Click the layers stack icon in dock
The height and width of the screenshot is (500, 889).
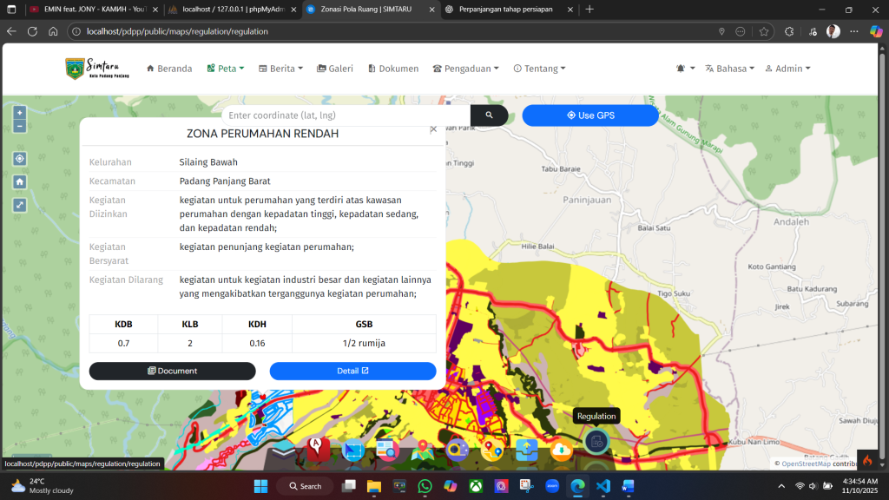(284, 450)
